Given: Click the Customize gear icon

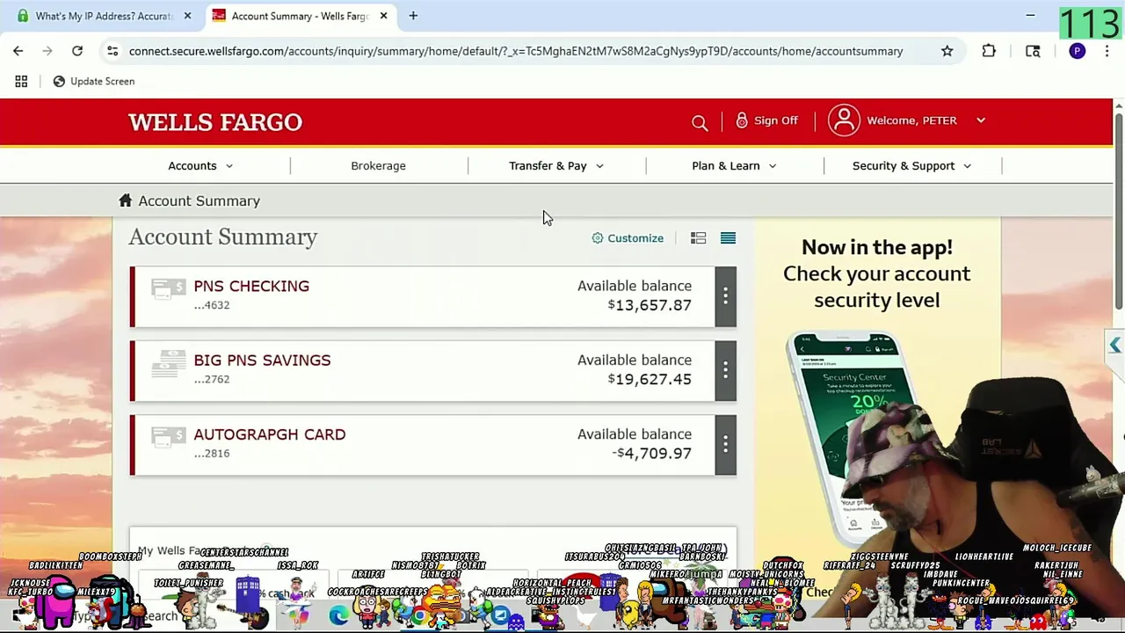Looking at the screenshot, I should [x=598, y=238].
